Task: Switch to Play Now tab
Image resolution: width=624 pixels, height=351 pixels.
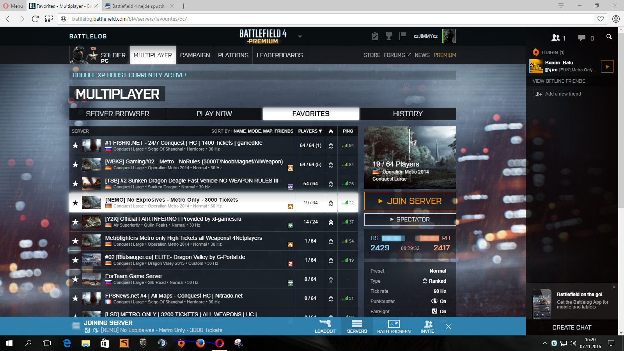Action: [214, 114]
